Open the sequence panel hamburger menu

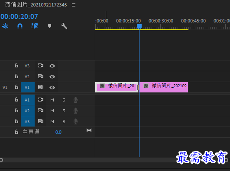pos(74,5)
